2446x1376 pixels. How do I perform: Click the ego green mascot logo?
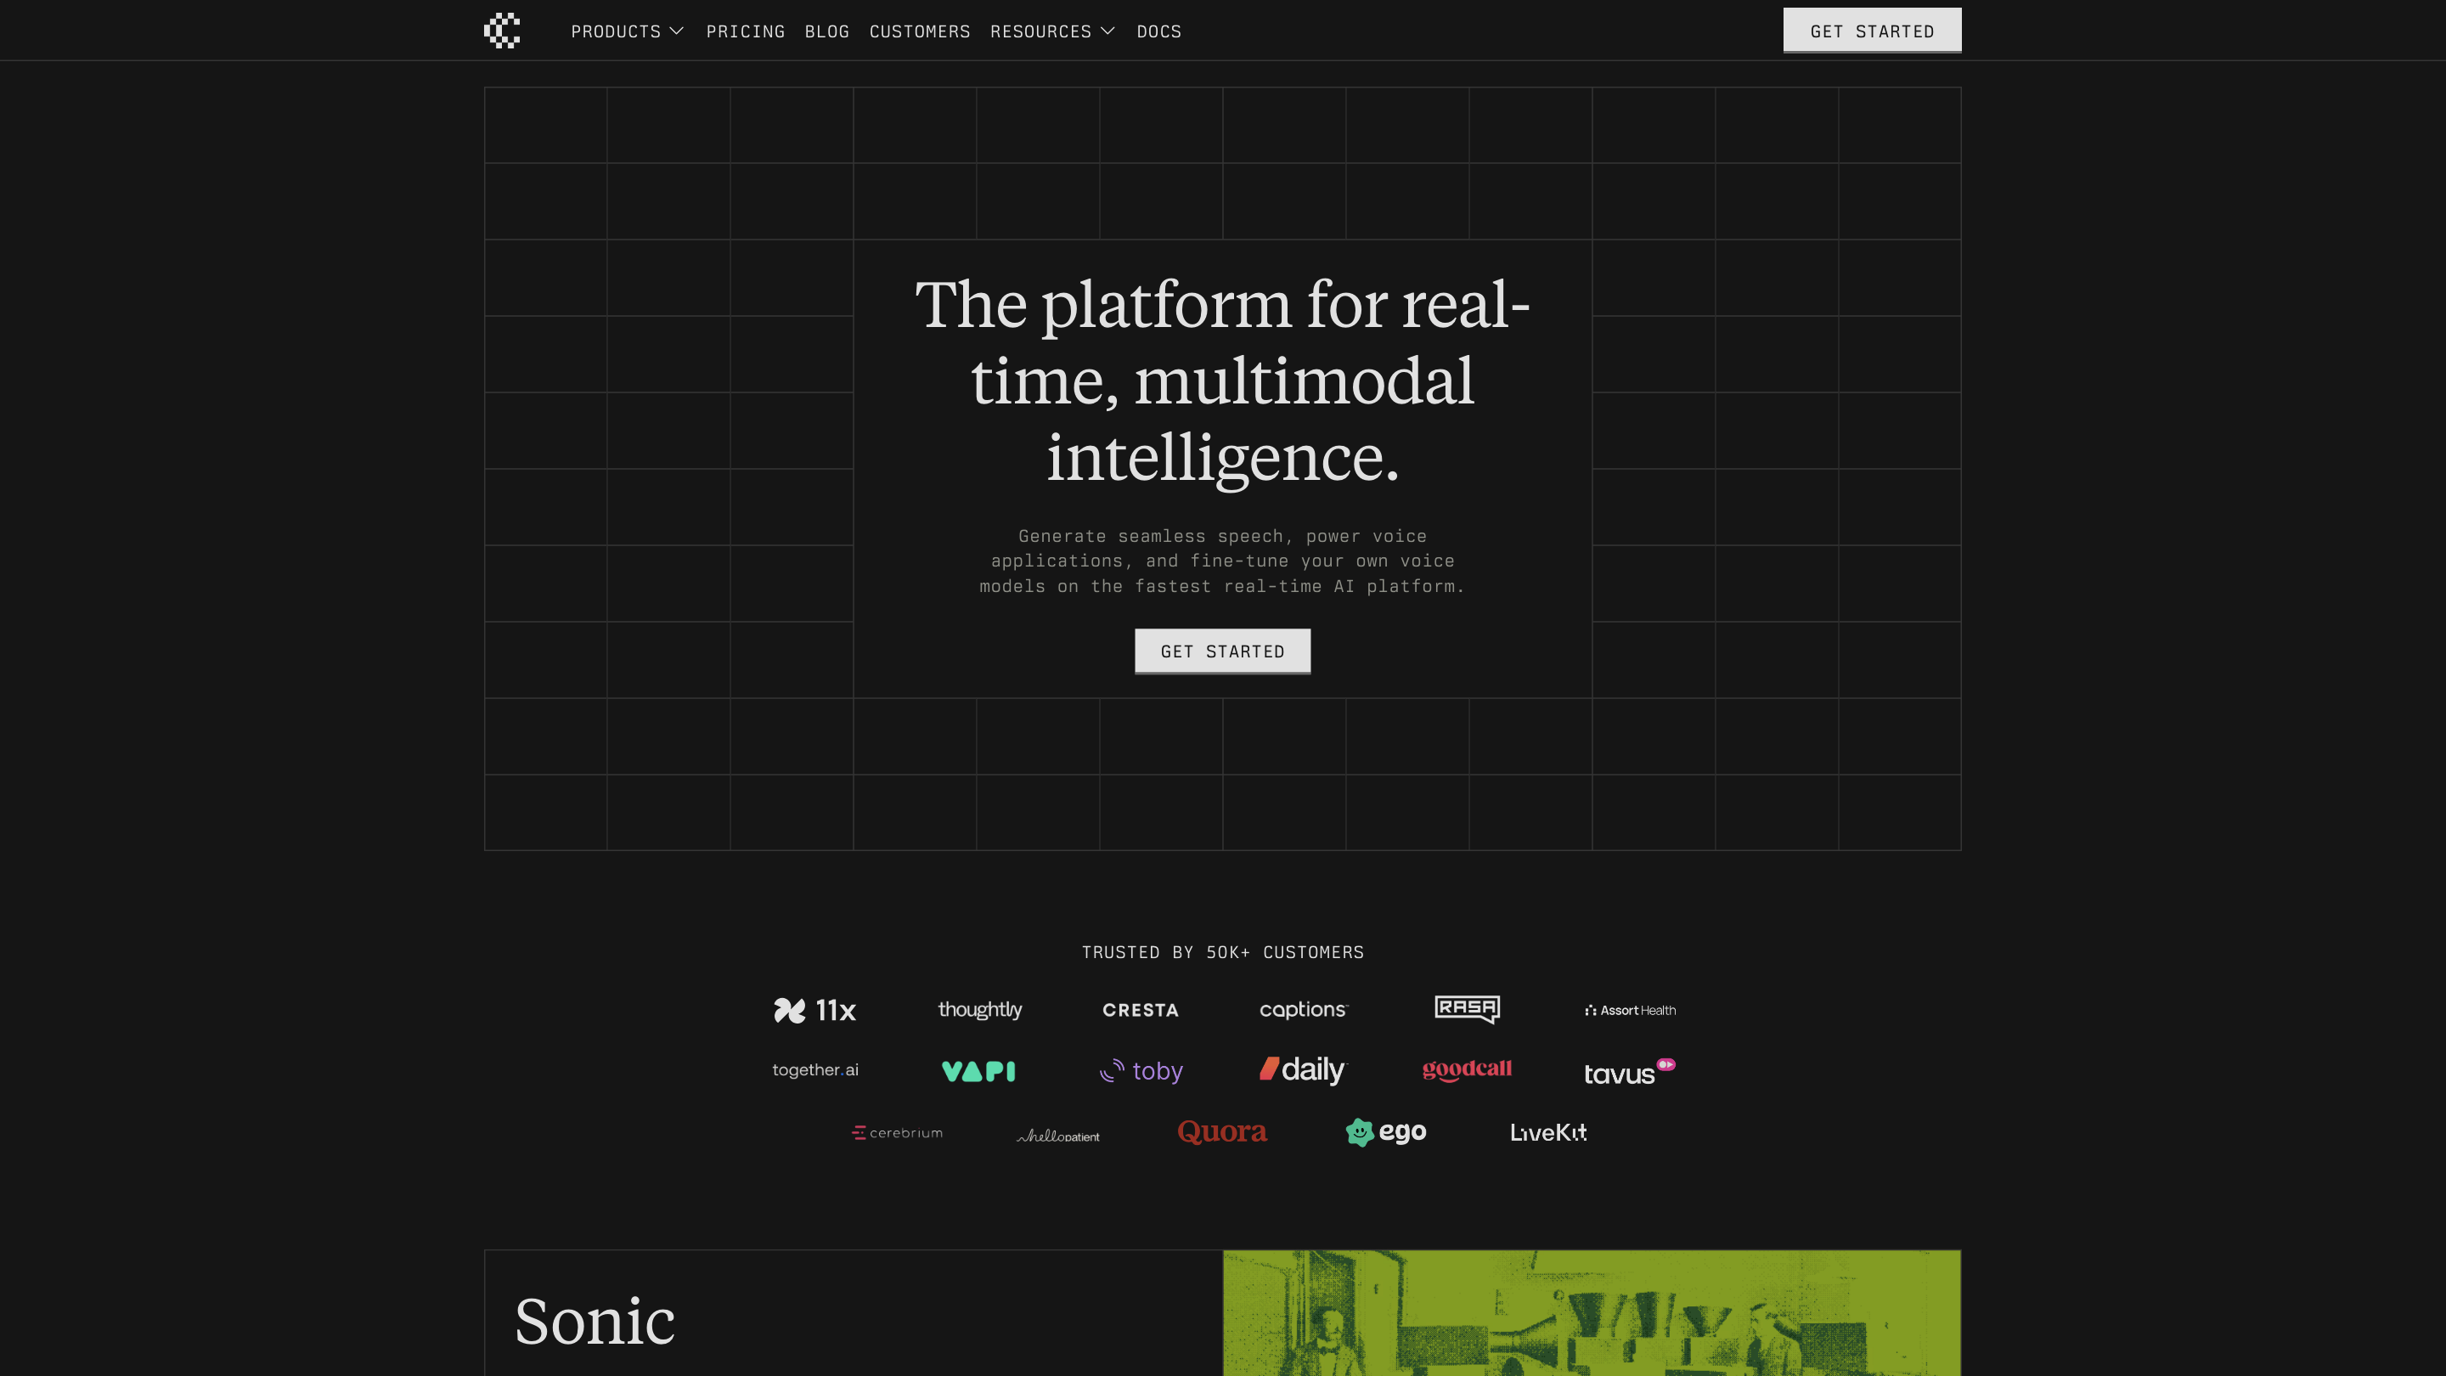[x=1385, y=1132]
